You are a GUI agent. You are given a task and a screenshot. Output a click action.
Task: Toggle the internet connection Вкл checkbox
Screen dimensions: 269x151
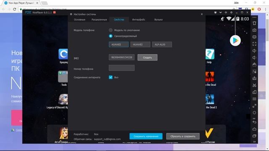[111, 77]
